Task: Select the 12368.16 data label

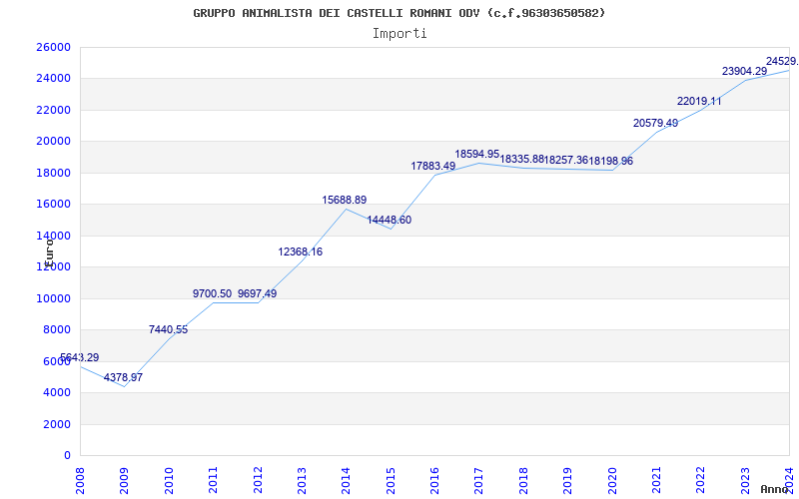Action: point(301,252)
